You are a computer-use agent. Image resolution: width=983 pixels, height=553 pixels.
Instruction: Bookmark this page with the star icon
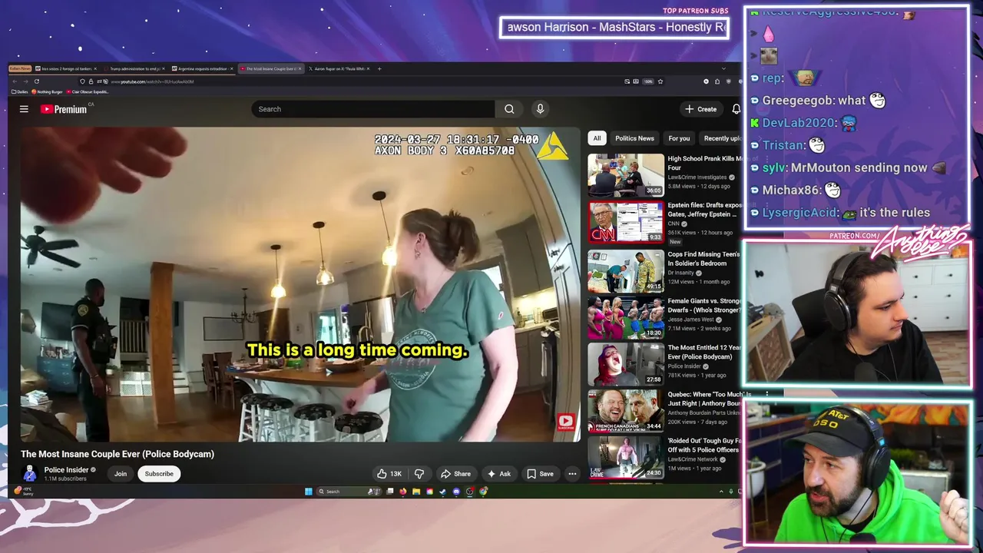click(x=660, y=81)
